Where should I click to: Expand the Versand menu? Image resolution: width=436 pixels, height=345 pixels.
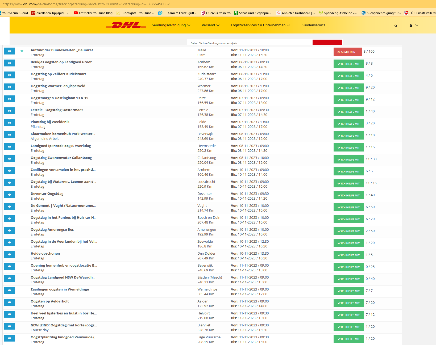(x=210, y=25)
